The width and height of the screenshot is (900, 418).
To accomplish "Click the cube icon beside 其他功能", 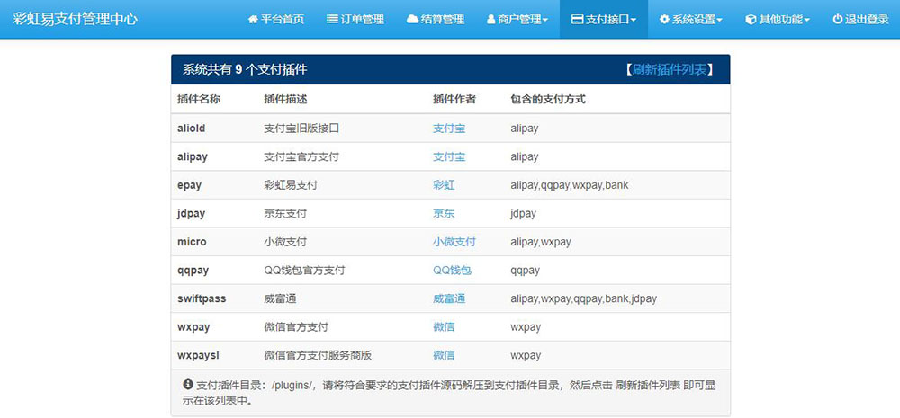I will 751,20.
